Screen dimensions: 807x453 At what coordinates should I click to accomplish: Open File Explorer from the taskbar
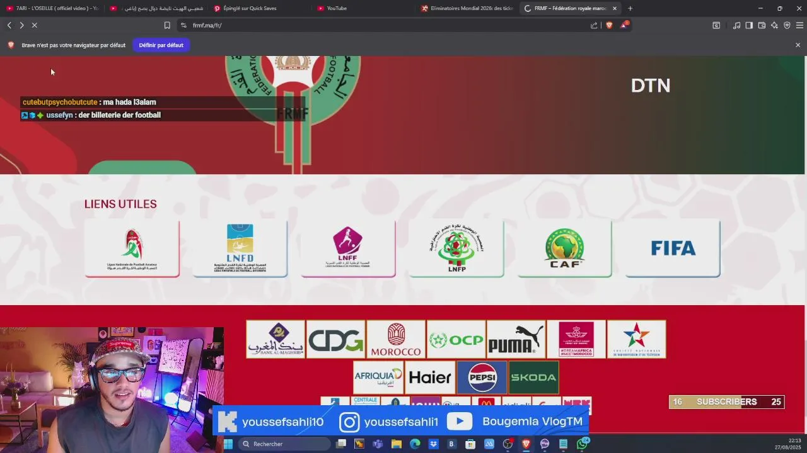397,444
